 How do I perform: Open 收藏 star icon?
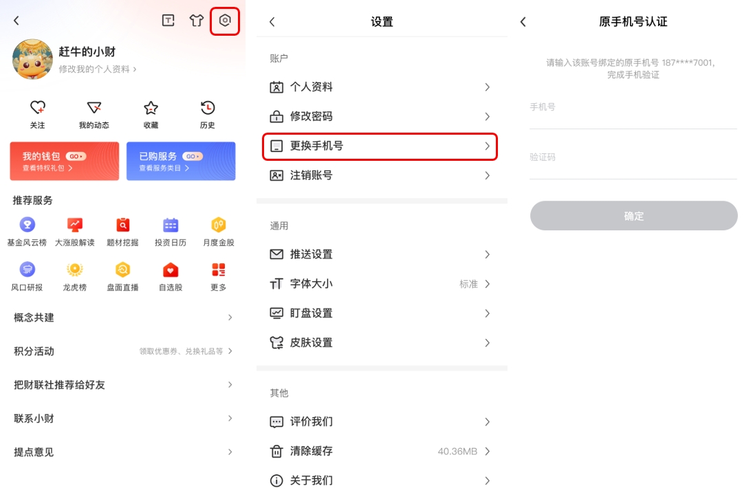pyautogui.click(x=151, y=108)
